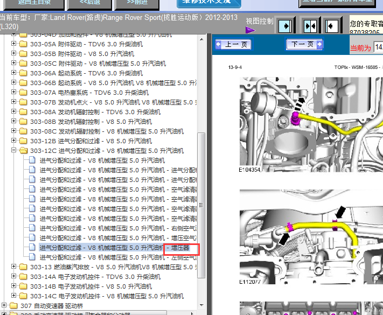Expand the 303-06A 起动系统 folder
This screenshot has width=383, height=315.
[13, 73]
